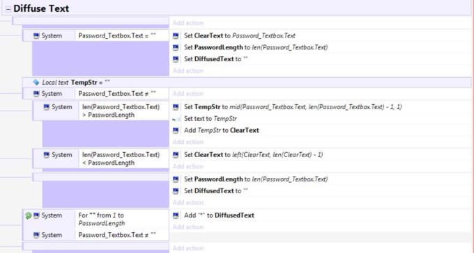Image resolution: width=474 pixels, height=253 pixels.
Task: Collapse the Diffuse Text group
Action: pos(8,9)
